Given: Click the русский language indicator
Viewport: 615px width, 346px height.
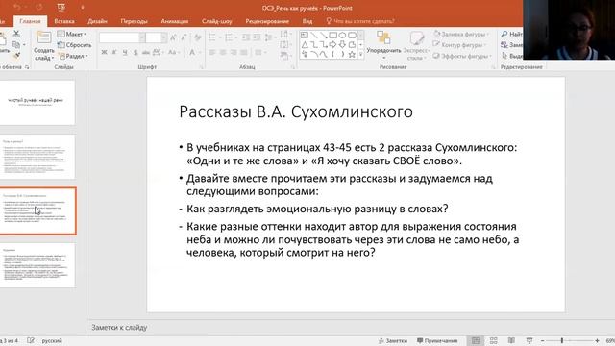Looking at the screenshot, I should pos(52,340).
